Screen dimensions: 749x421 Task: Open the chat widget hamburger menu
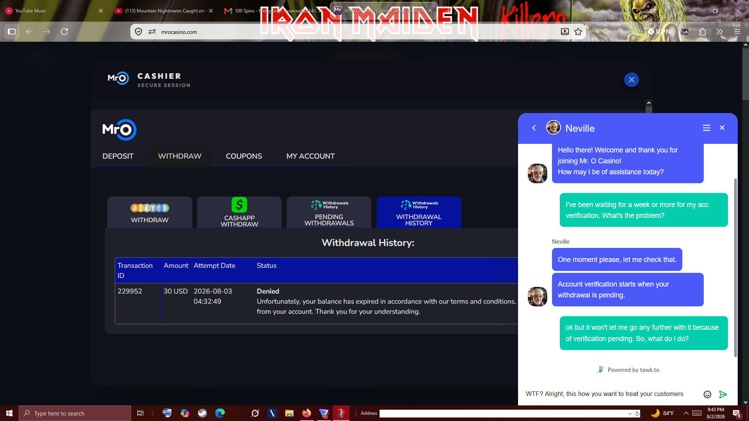706,128
